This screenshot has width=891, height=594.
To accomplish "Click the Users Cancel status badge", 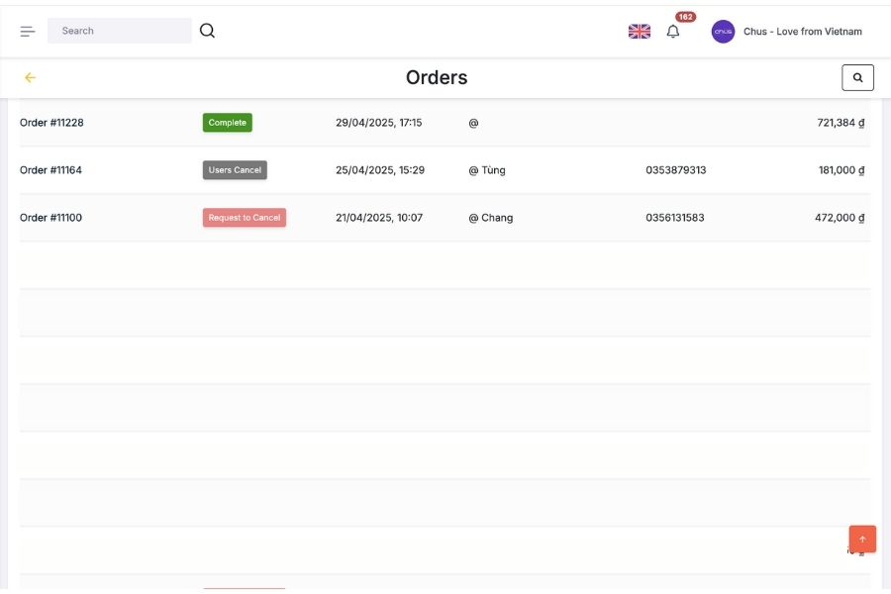I will [x=235, y=170].
